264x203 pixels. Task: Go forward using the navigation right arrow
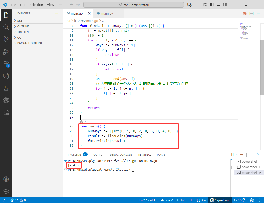tap(78, 5)
